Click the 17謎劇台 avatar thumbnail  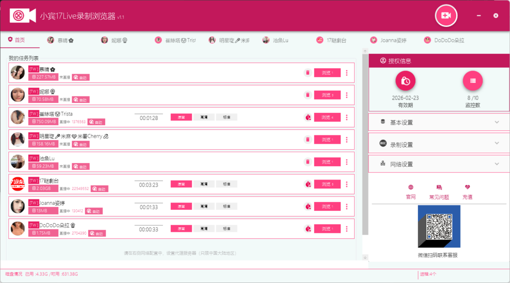[17, 184]
